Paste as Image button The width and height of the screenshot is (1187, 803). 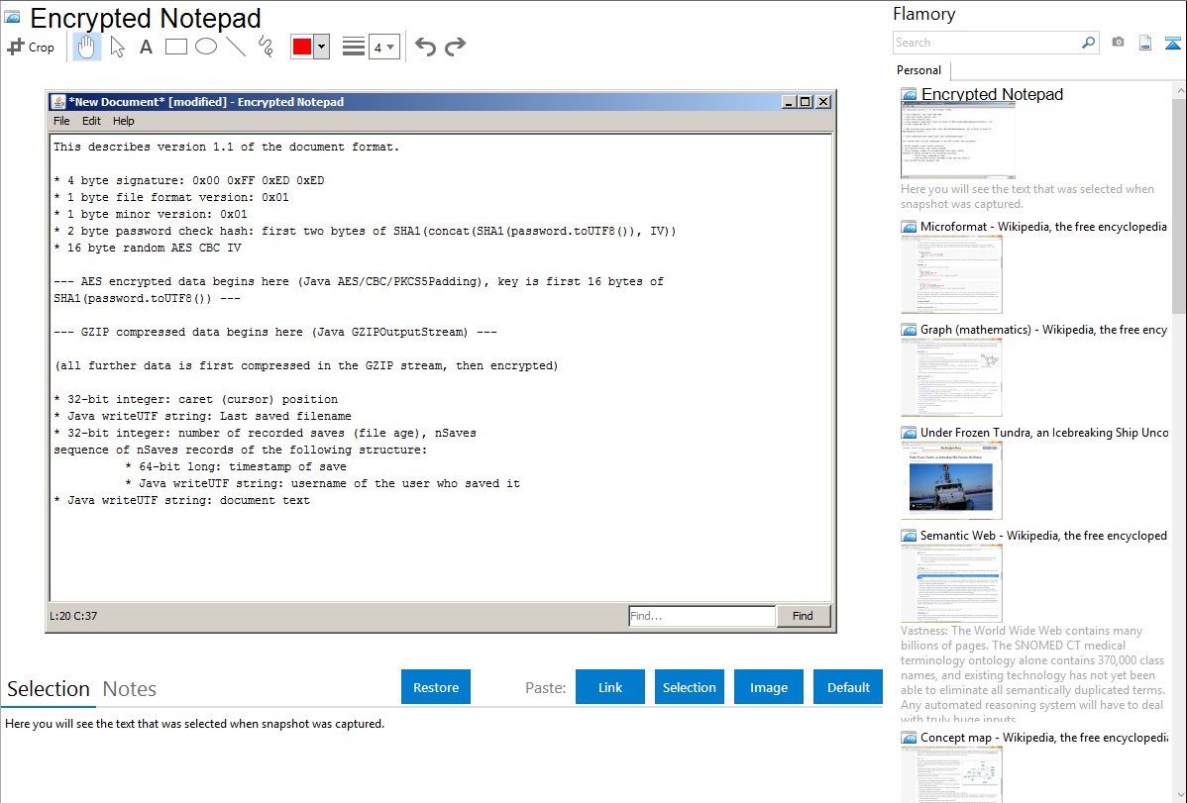coord(768,687)
